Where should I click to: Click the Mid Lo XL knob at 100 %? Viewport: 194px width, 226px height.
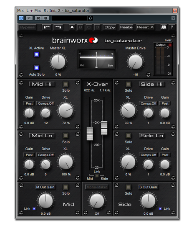(x=66, y=162)
